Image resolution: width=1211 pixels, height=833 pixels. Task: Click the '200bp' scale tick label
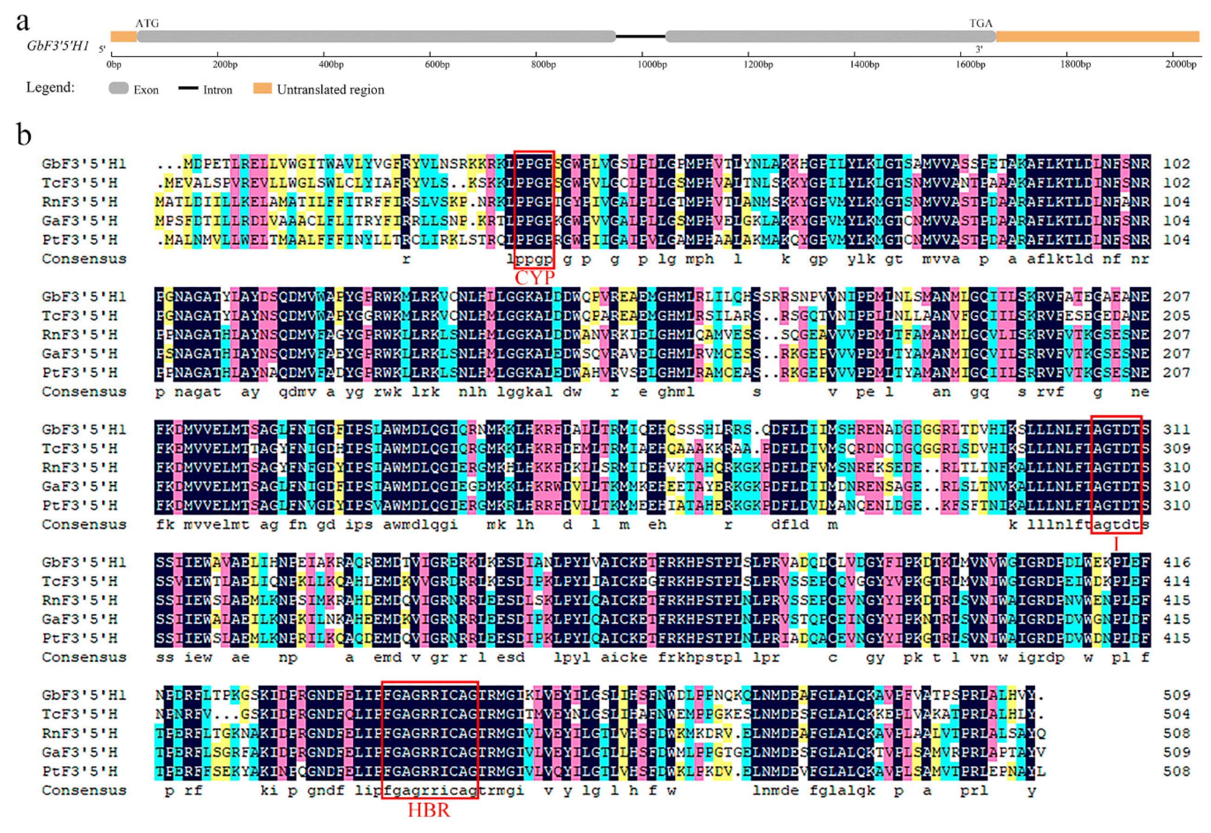coord(225,65)
